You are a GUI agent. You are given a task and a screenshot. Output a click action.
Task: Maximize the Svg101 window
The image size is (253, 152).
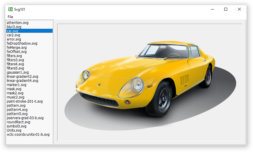[226, 9]
